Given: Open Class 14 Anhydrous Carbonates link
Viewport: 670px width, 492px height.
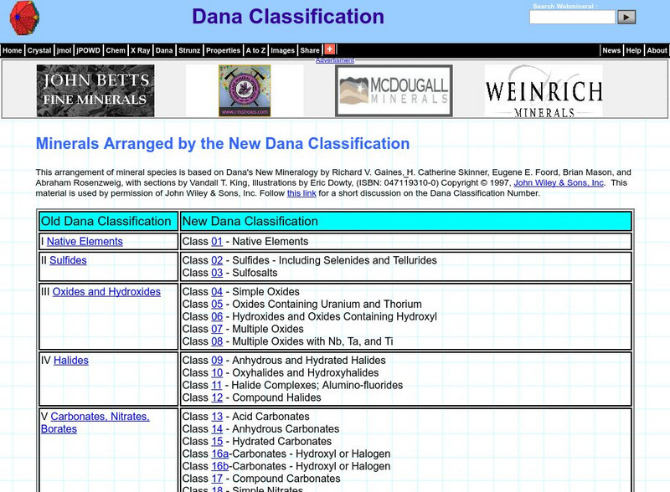Looking at the screenshot, I should pos(217,428).
